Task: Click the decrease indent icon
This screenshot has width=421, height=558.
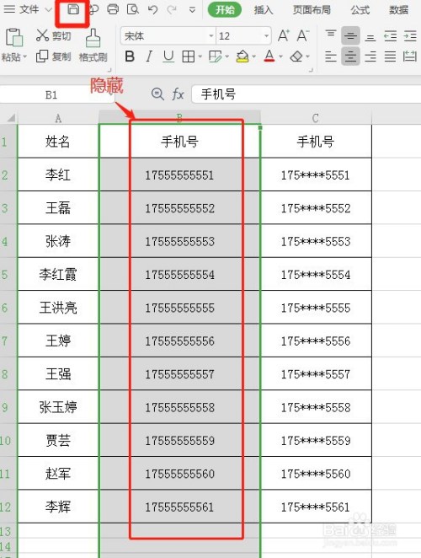Action: pyautogui.click(x=391, y=36)
